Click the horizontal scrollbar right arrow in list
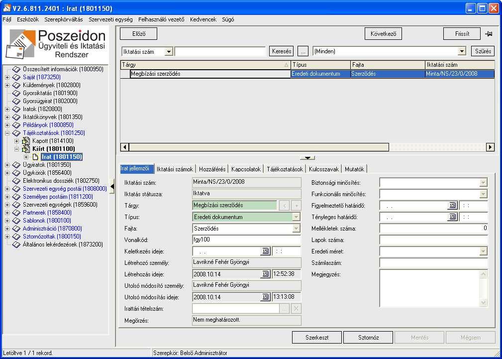This screenshot has height=359, width=502. point(490,147)
